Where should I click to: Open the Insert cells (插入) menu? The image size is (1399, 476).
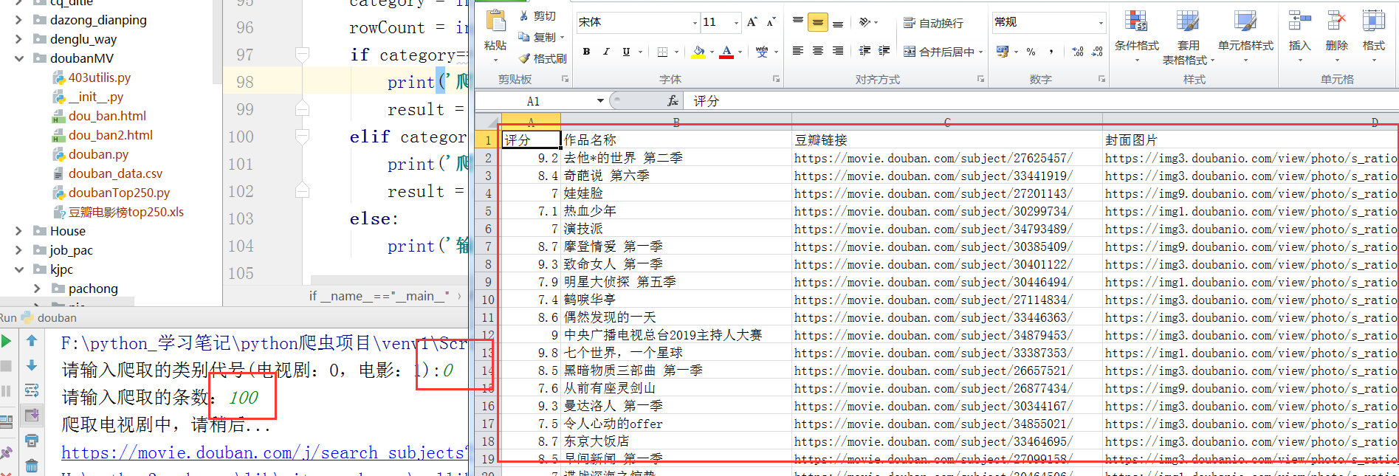tap(1299, 35)
